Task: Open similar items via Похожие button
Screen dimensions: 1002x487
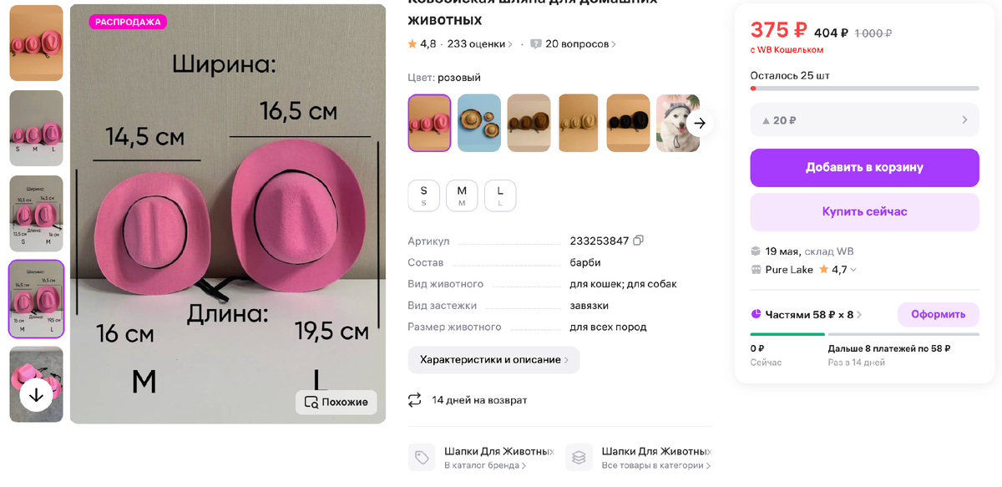Action: tap(337, 402)
